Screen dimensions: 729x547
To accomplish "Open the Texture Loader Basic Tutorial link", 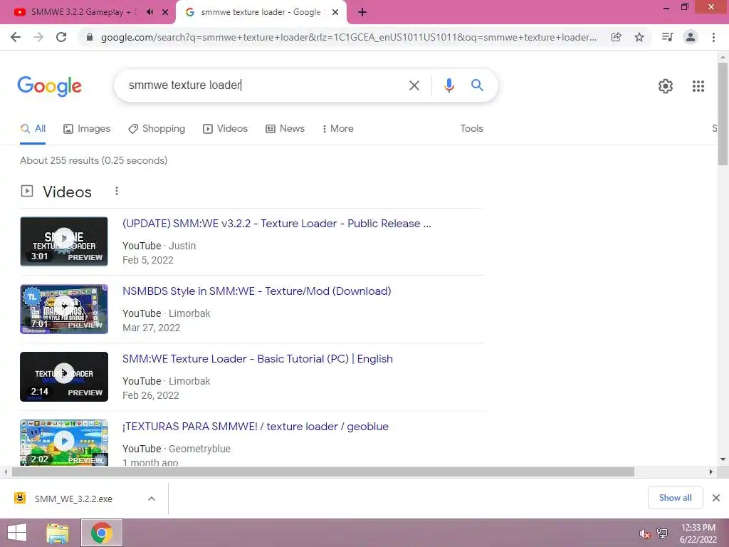I will (258, 359).
